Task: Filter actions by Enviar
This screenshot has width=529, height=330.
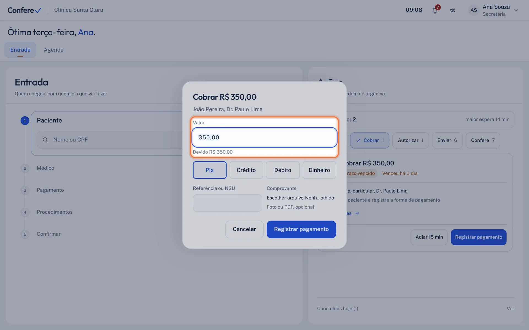Action: pyautogui.click(x=447, y=140)
